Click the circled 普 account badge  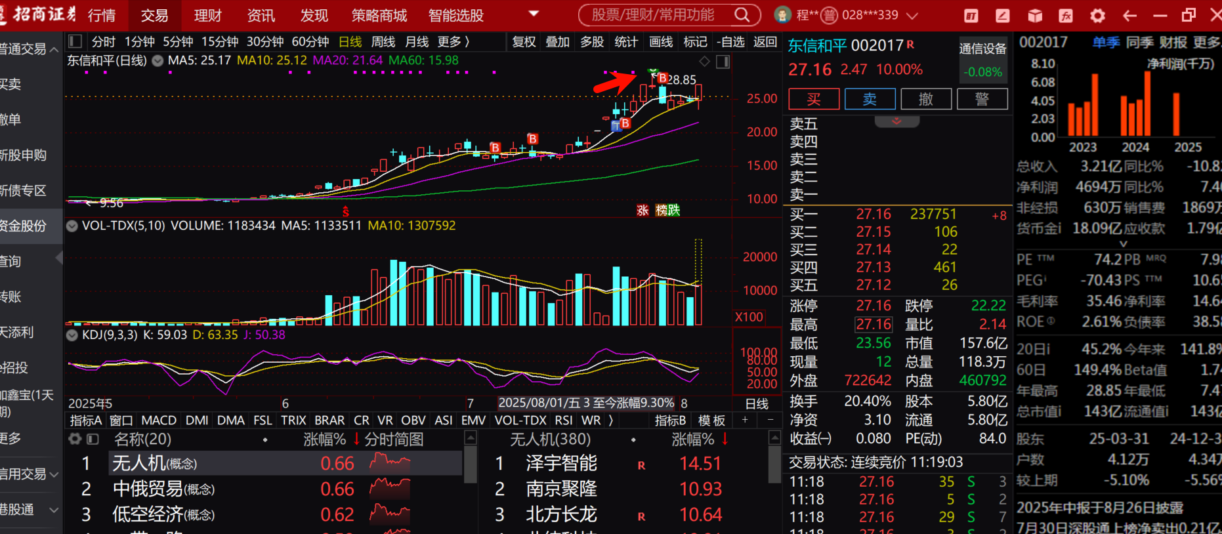(x=830, y=15)
